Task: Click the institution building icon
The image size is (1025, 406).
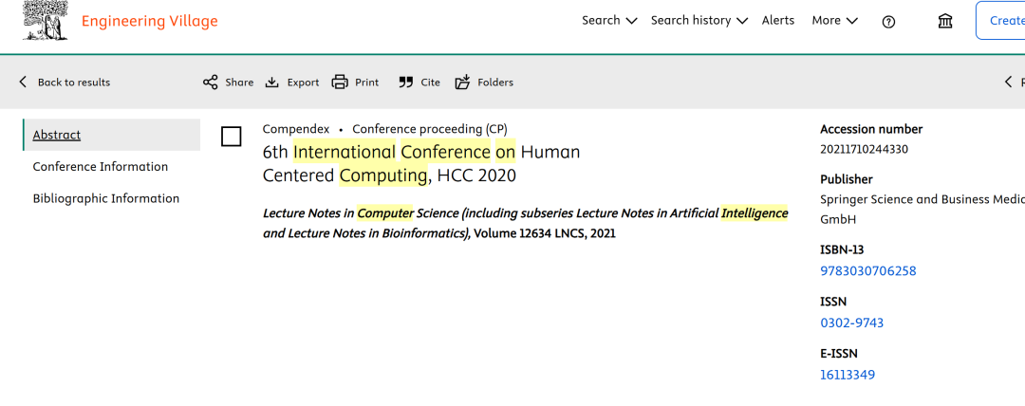Action: pos(945,22)
